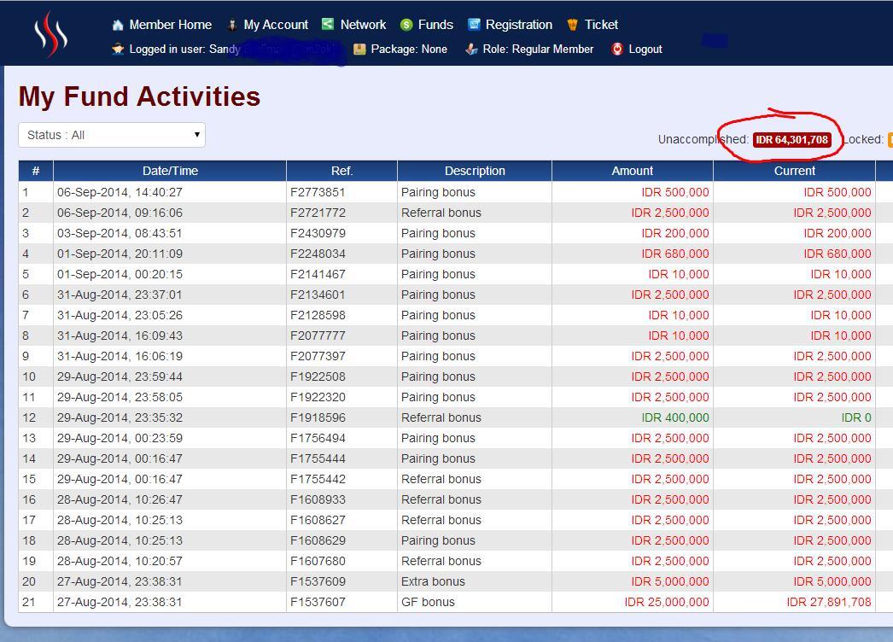Select reference F2248034
The height and width of the screenshot is (642, 893).
318,254
